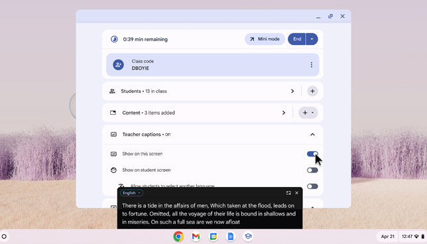Open the Apr 21 date calendar
Image resolution: width=427 pixels, height=244 pixels.
(x=387, y=236)
